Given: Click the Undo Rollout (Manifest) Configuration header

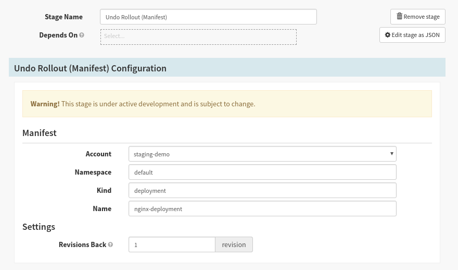Looking at the screenshot, I should [x=90, y=68].
